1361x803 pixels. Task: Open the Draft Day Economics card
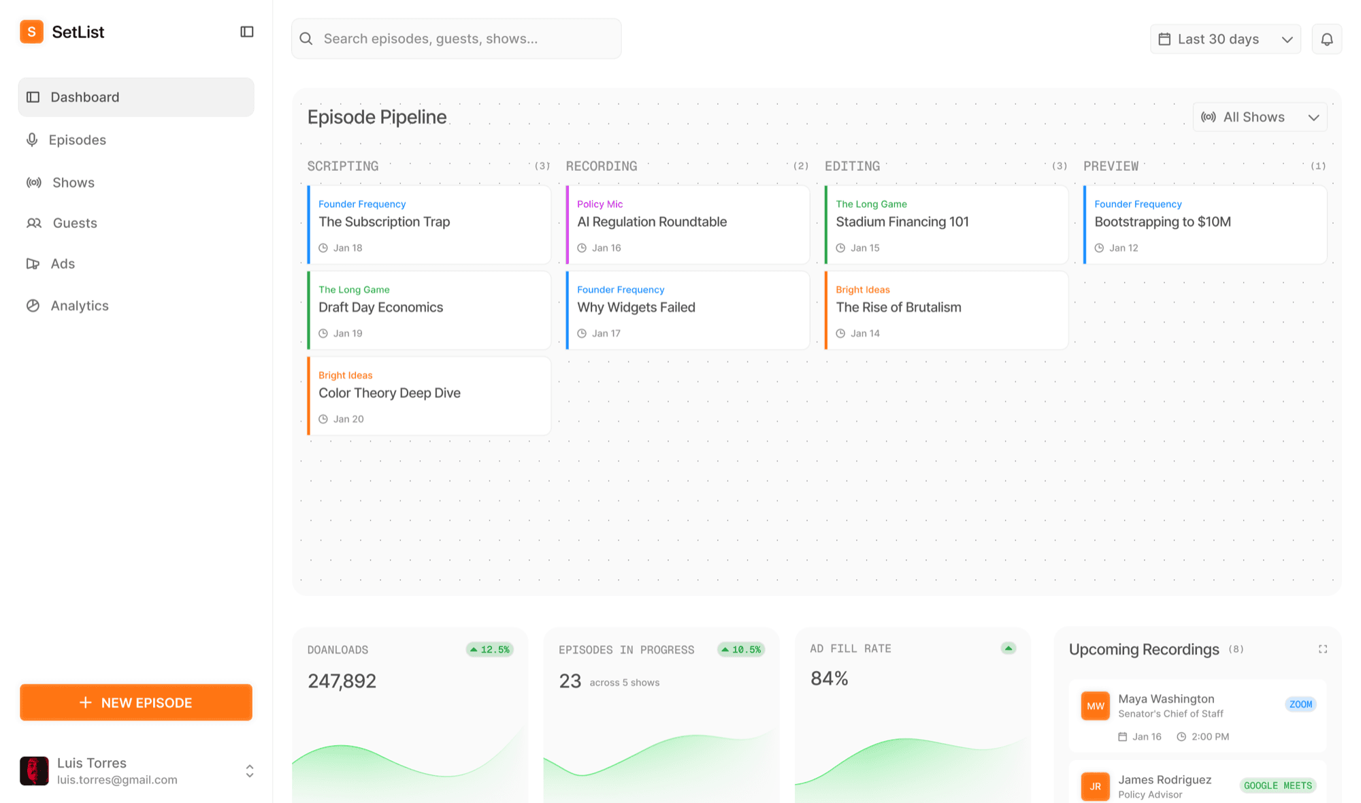tap(429, 310)
